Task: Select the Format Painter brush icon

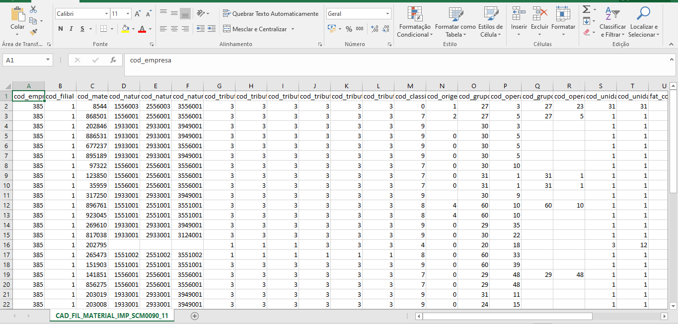Action: click(33, 32)
